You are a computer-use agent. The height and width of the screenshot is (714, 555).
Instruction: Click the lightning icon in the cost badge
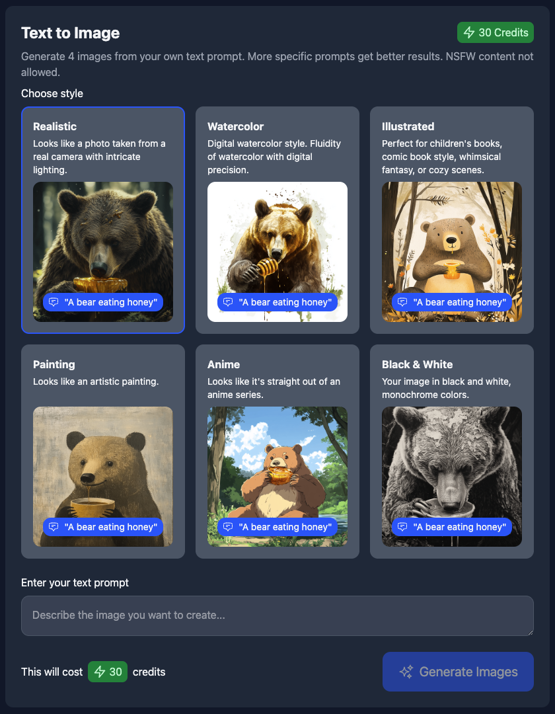(x=100, y=672)
